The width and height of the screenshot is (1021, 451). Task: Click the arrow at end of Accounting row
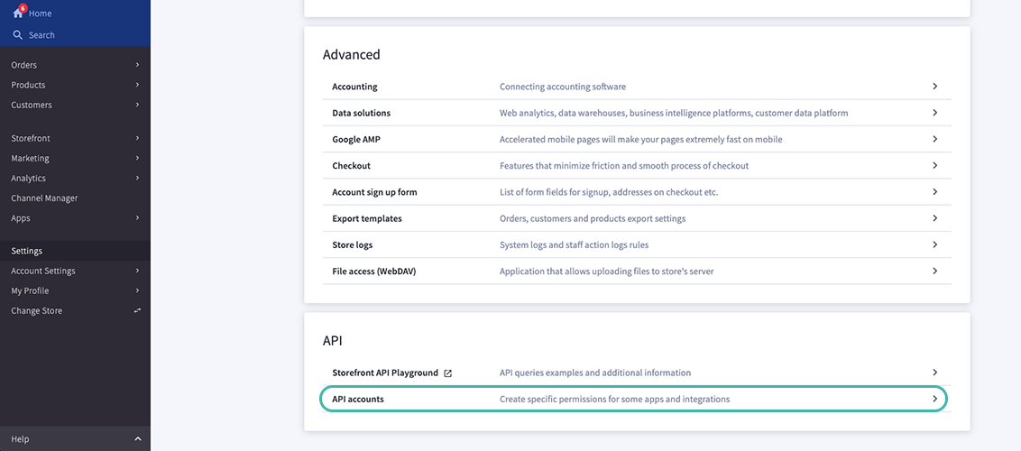click(934, 87)
